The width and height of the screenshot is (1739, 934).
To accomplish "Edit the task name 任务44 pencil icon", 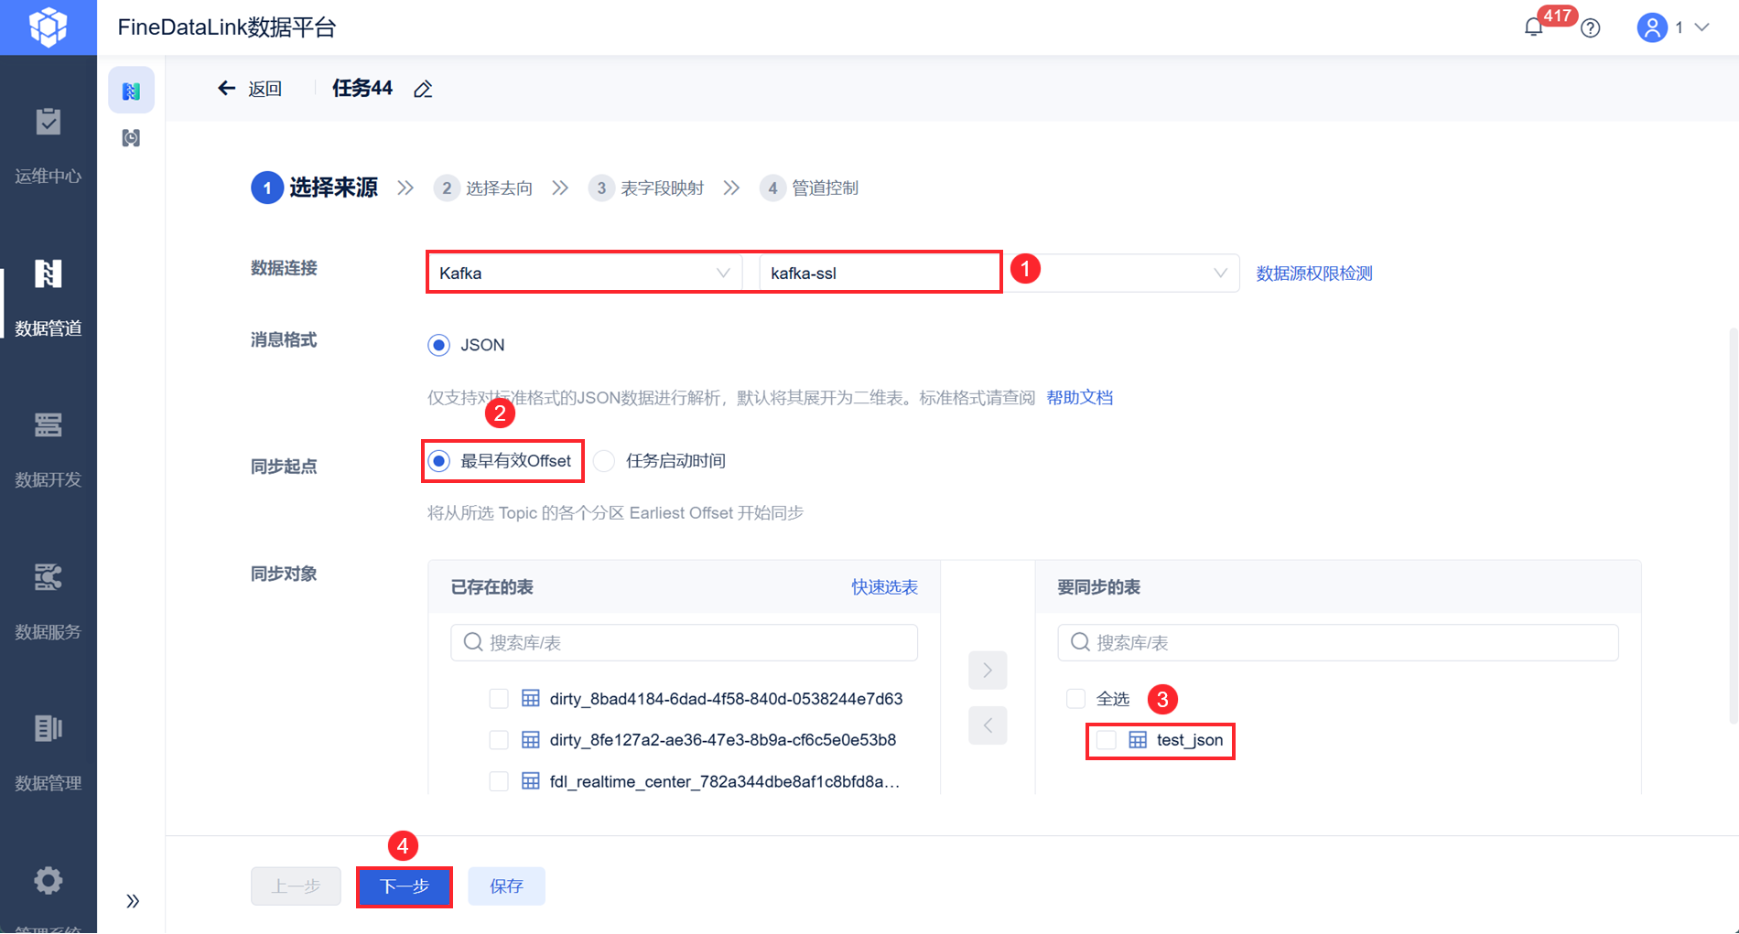I will pos(423,89).
